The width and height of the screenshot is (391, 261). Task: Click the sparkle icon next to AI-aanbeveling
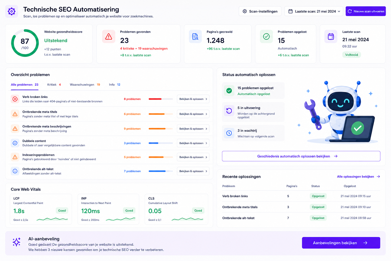[17, 242]
